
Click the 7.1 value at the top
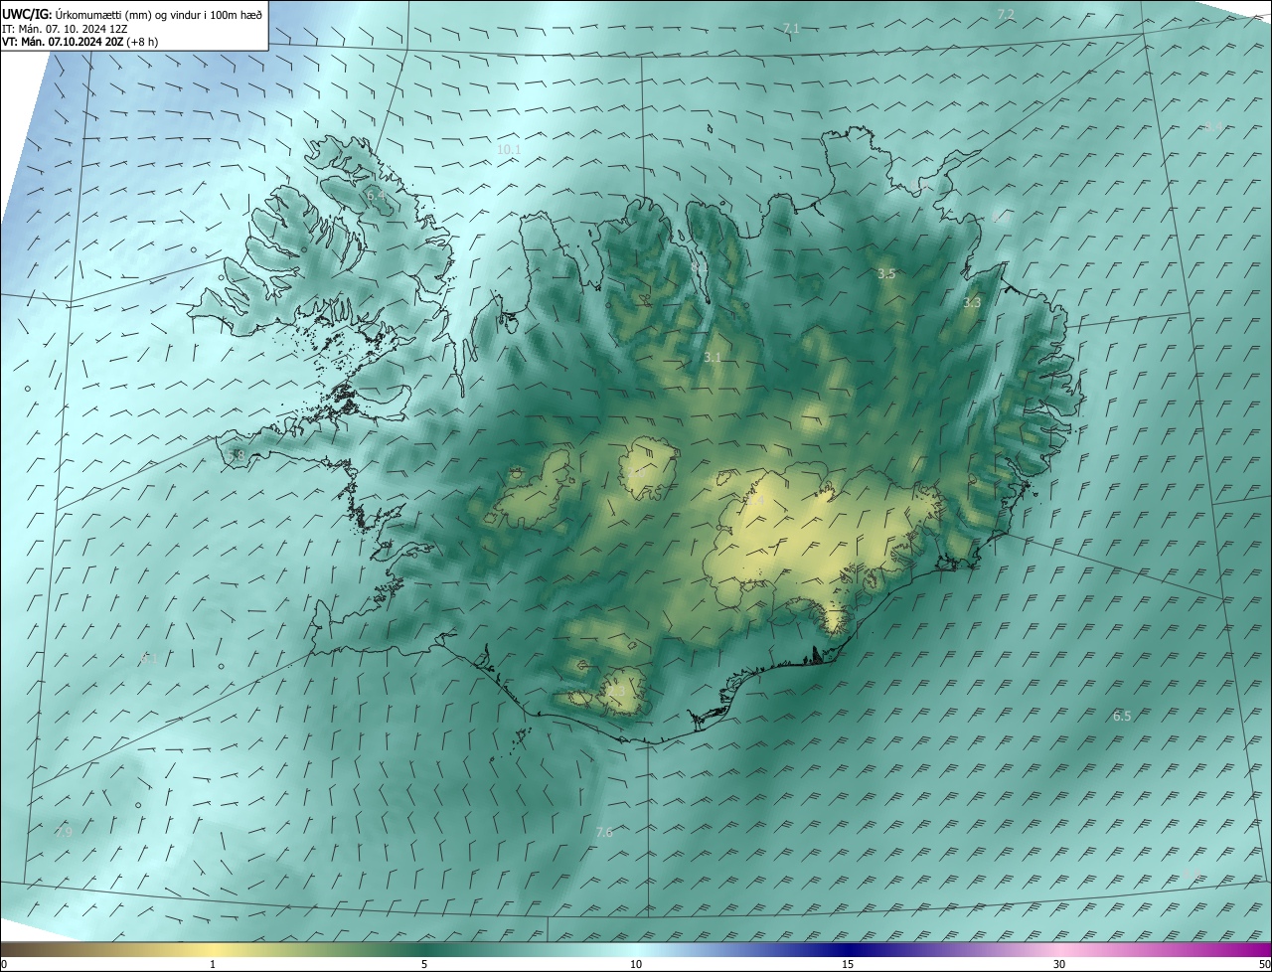pyautogui.click(x=791, y=28)
